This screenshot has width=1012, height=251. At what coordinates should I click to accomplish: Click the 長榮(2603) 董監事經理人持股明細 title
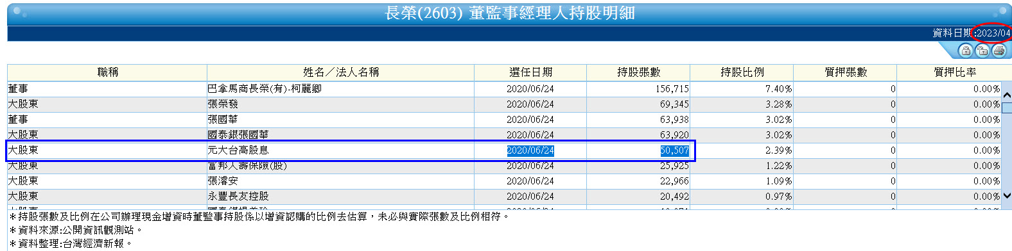point(510,13)
